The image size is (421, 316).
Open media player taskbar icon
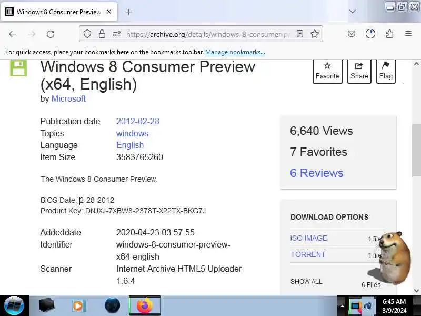pos(78,306)
